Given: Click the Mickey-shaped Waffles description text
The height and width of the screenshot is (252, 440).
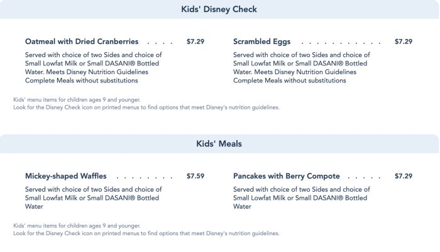Looking at the screenshot, I should [94, 197].
